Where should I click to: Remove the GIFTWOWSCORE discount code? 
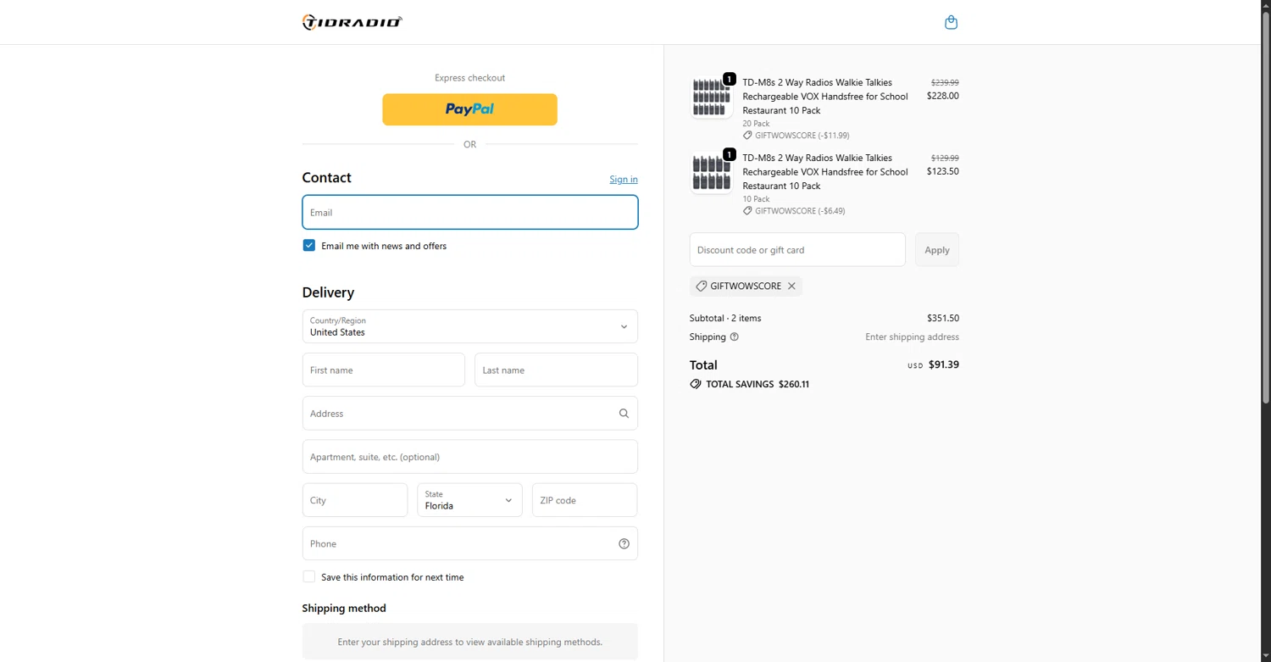click(791, 286)
